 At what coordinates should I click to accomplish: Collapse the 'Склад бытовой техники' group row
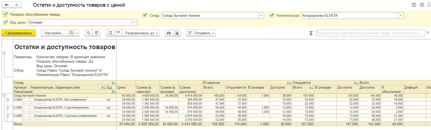tap(4, 96)
